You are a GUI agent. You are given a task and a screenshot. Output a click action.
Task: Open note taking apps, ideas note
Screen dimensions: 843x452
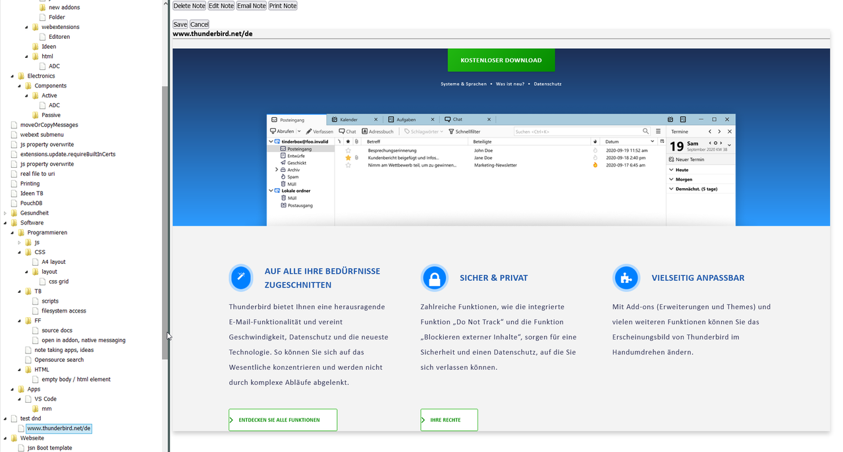pos(64,350)
